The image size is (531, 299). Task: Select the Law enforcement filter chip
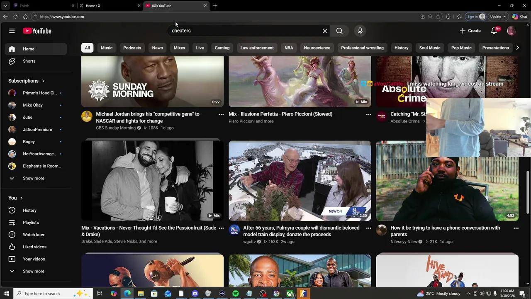[257, 48]
